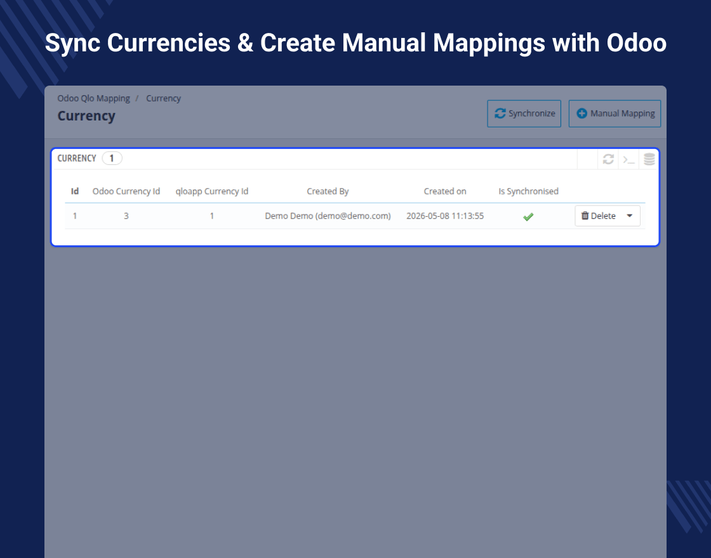Delete the currency mapping row 1
711x558 pixels.
[599, 216]
